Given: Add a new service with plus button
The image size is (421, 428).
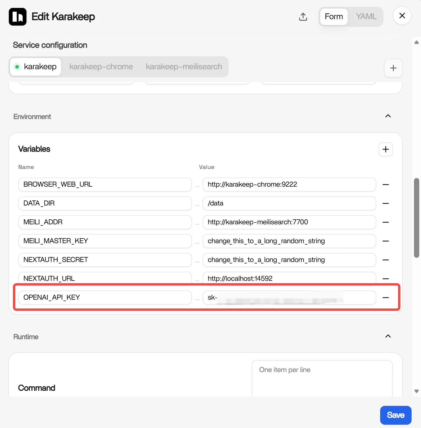Looking at the screenshot, I should click(x=393, y=68).
